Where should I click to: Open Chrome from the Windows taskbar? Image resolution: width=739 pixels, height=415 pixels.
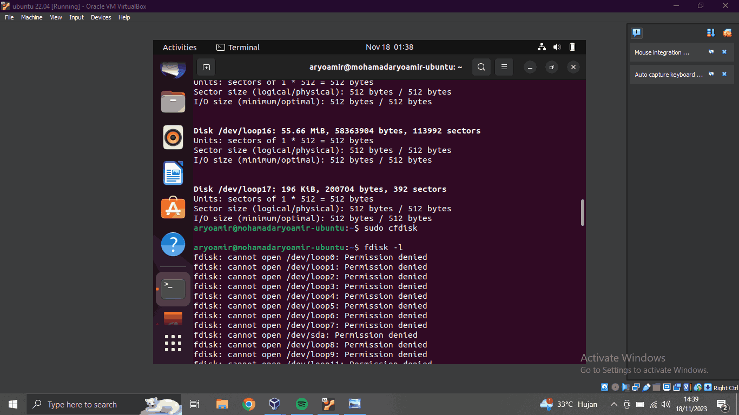[x=249, y=404]
